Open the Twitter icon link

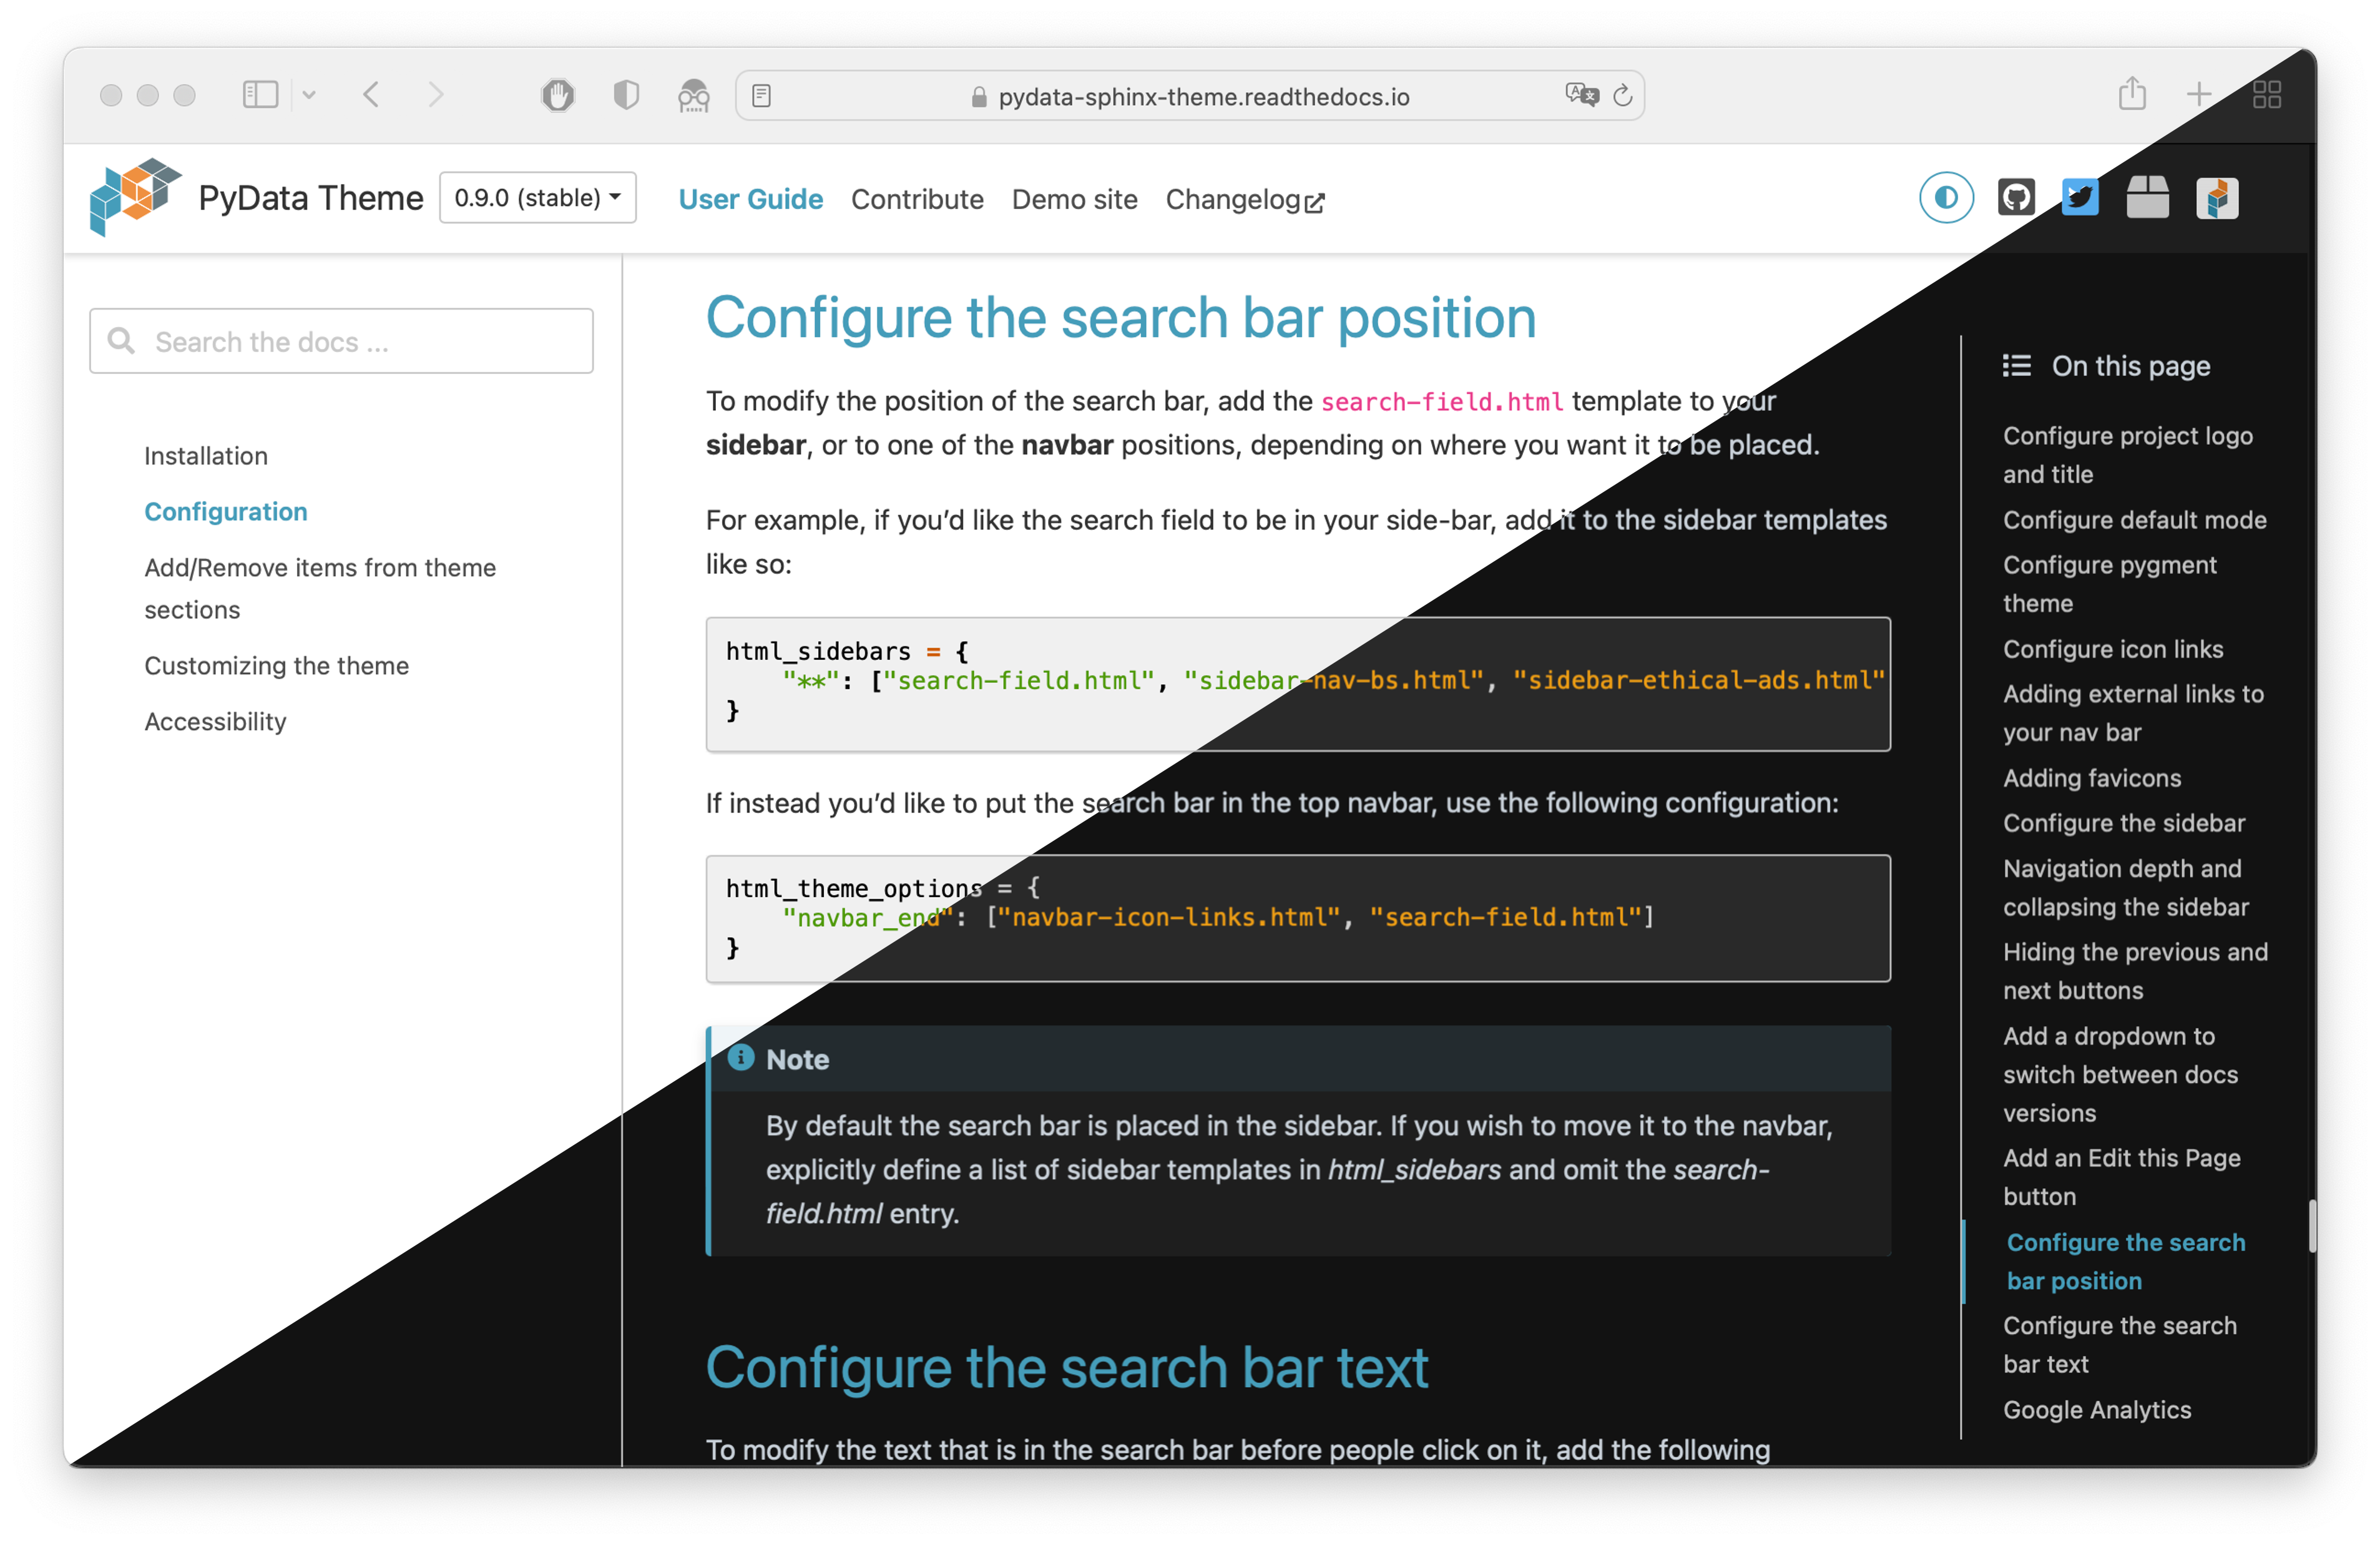2079,197
